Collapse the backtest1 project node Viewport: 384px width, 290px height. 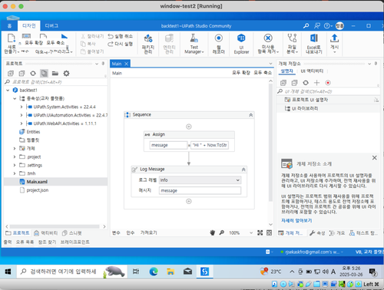(8, 91)
